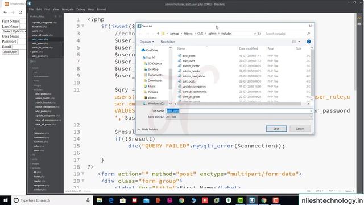The image size is (364, 205).
Task: Open the file name history dropdown arrow
Action: [311, 111]
